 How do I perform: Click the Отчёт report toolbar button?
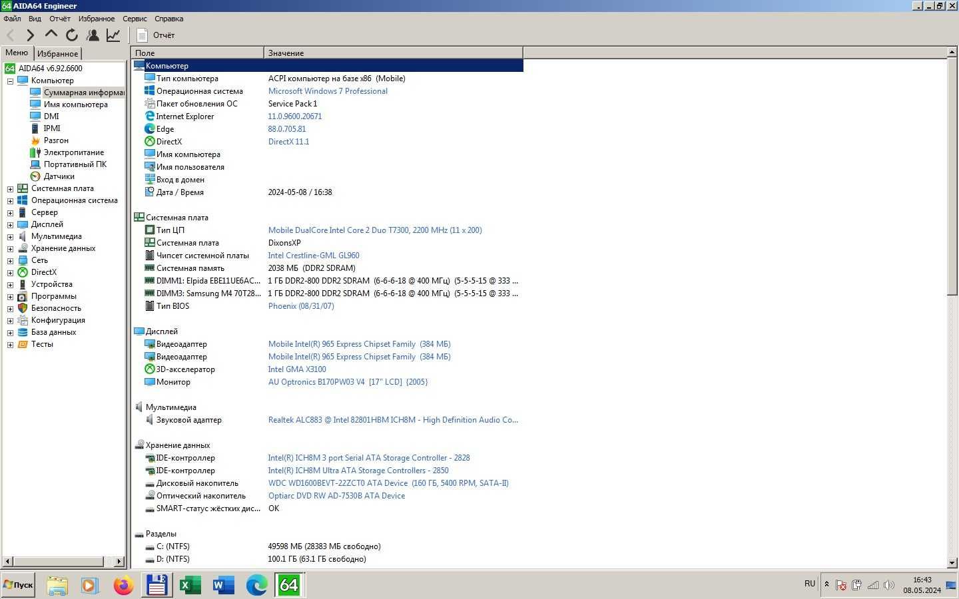coord(156,35)
